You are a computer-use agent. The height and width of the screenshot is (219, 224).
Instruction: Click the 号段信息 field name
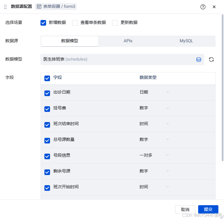[x=62, y=155]
